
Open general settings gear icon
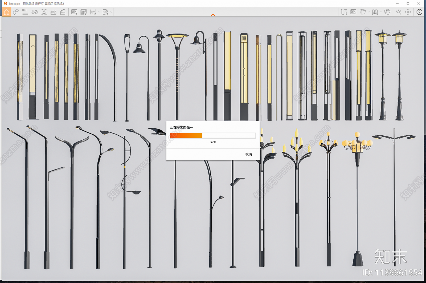click(x=408, y=12)
